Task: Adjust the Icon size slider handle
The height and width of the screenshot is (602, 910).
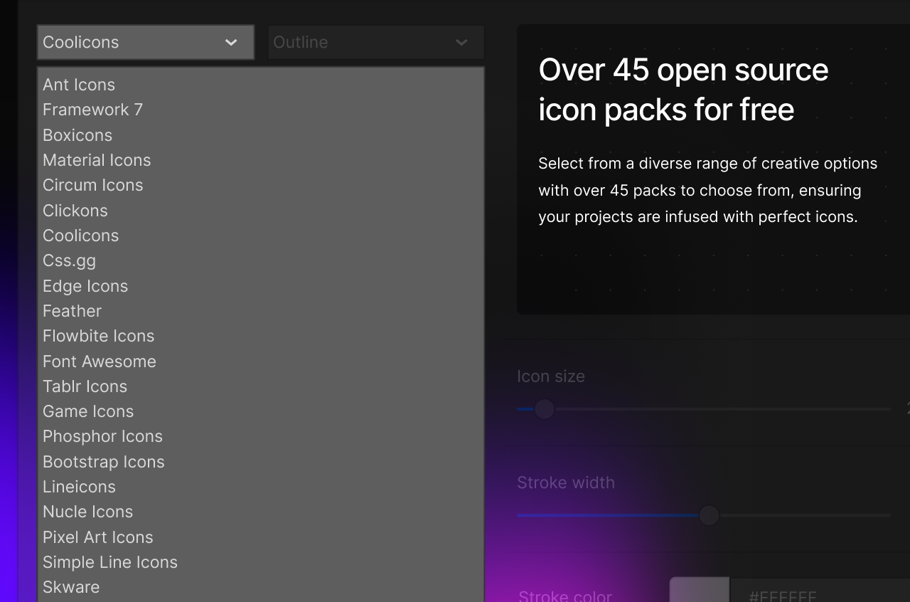Action: click(x=545, y=409)
